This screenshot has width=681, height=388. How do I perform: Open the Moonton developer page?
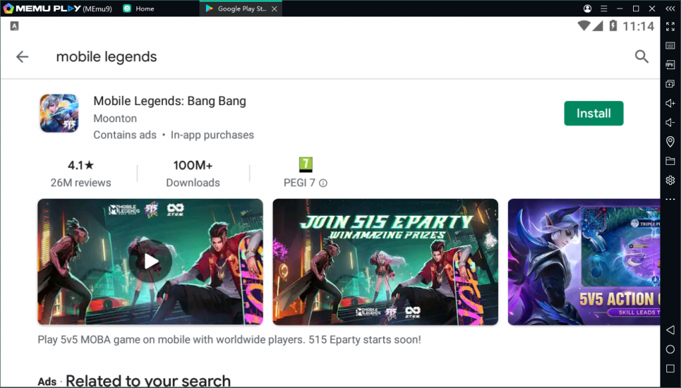[114, 118]
